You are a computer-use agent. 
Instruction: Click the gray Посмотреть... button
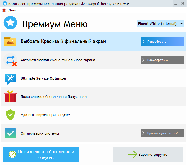click(163, 60)
